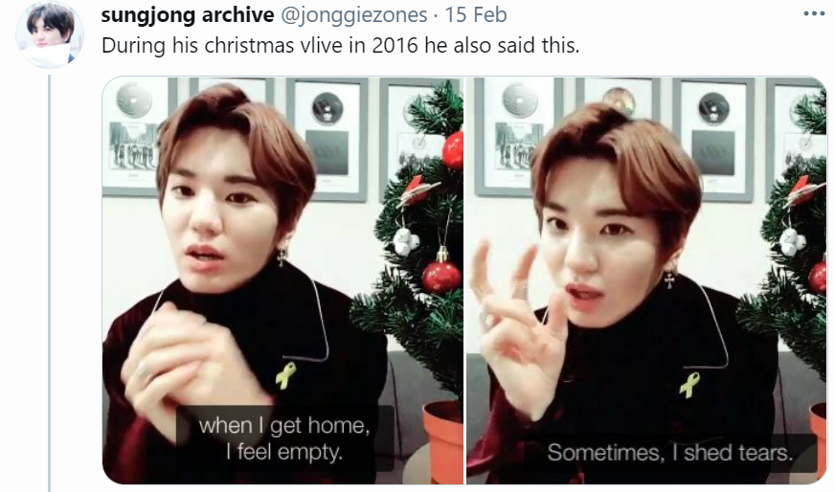Image resolution: width=835 pixels, height=492 pixels.
Task: Click the yellow ribbon pin in the left photo
Action: tap(286, 375)
